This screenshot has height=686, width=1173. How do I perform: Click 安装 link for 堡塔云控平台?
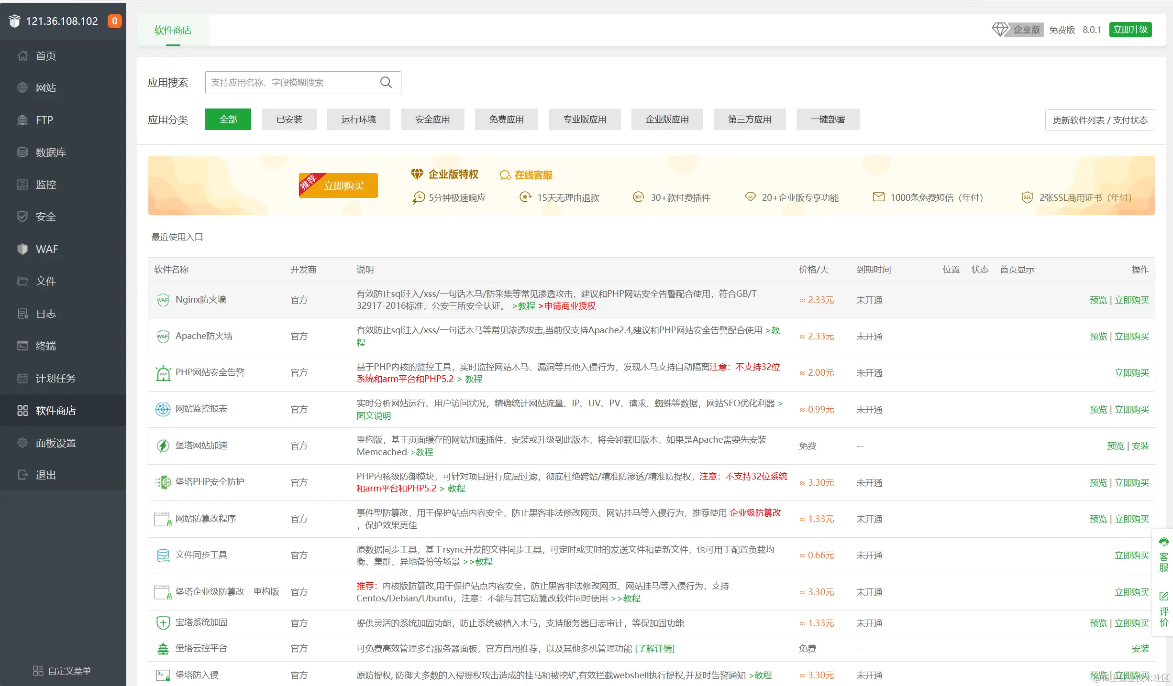(1140, 649)
